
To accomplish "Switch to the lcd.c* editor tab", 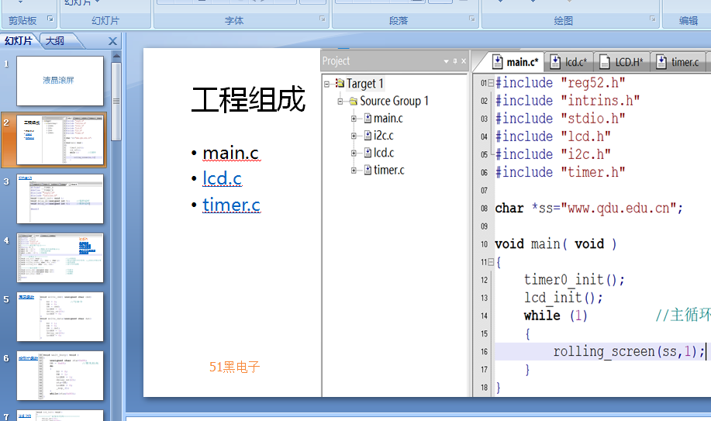I will point(568,62).
